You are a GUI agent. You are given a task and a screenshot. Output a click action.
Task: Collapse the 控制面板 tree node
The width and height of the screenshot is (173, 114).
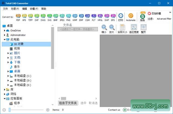[x=5, y=99]
